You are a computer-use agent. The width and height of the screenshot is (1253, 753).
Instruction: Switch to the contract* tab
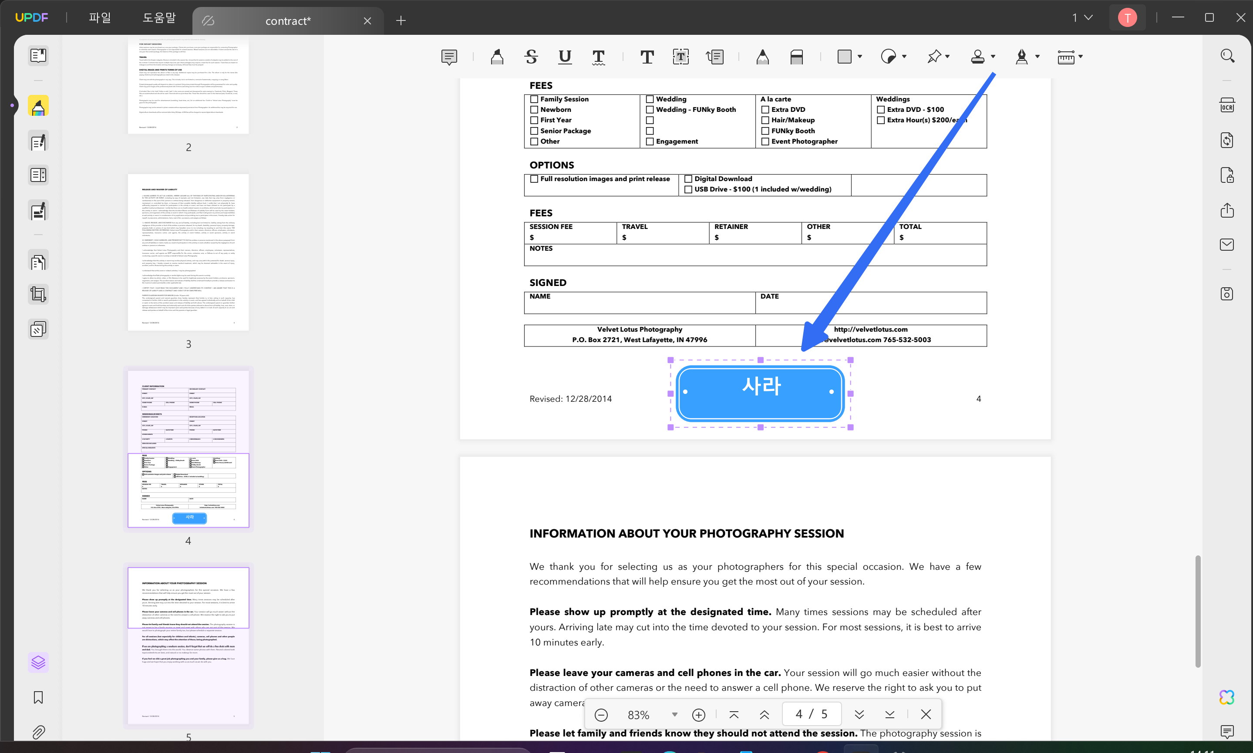[288, 21]
